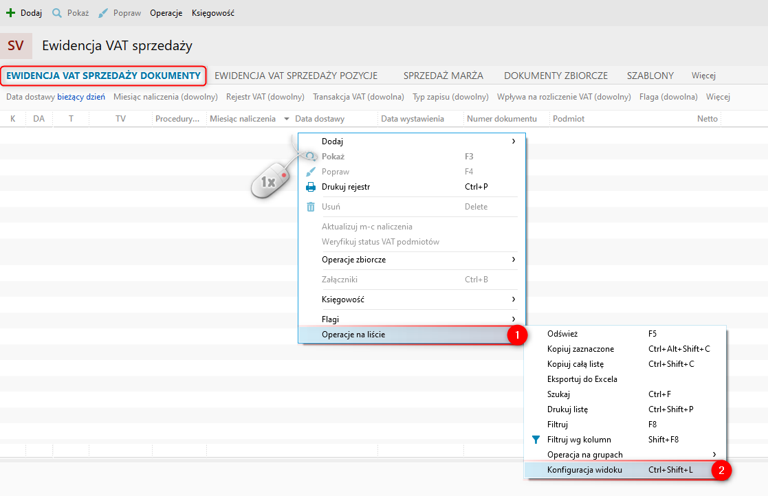Choose Filtruj F8 entry

pos(625,425)
